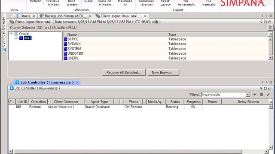This screenshot has height=154, width=275.
Task: Click the 0% progress bar of job 849
Action: pyautogui.click(x=193, y=107)
